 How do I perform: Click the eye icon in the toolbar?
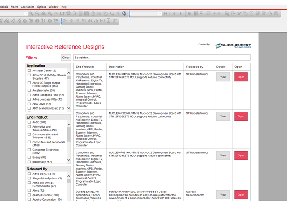tap(56, 13)
